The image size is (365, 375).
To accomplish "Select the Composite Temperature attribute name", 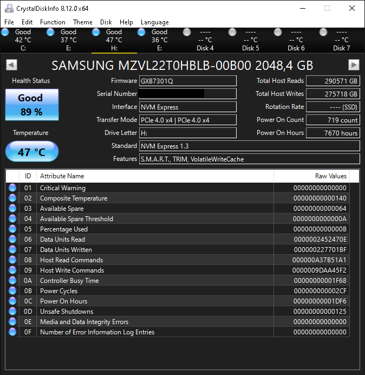I will (74, 198).
